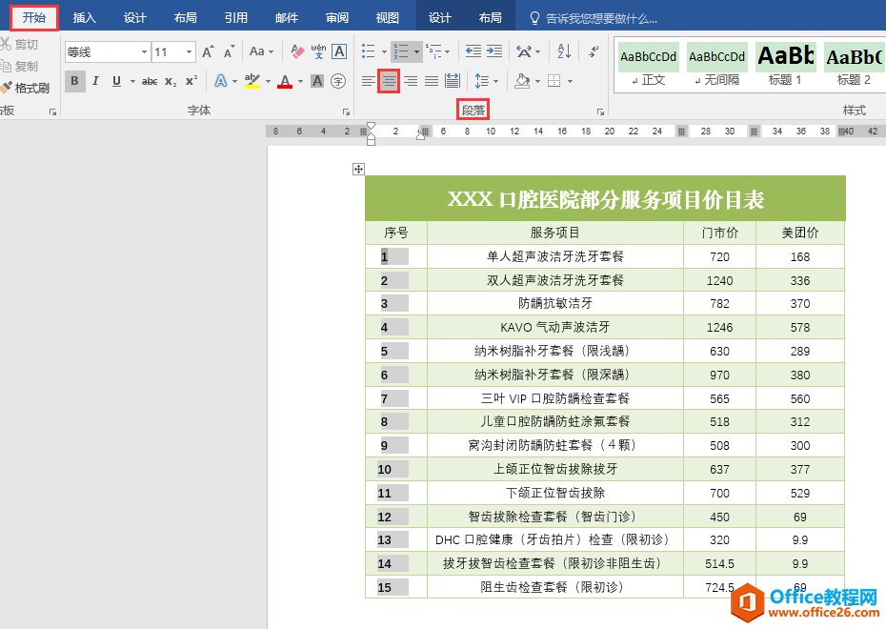Toggle subscript formatting
Screen dimensions: 886x629
click(171, 81)
